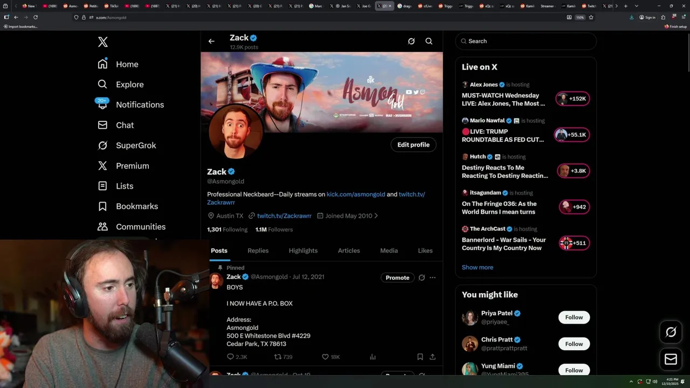Screen dimensions: 690x388
Task: Join the itsagundam live stream (+942)
Action: coord(574,207)
